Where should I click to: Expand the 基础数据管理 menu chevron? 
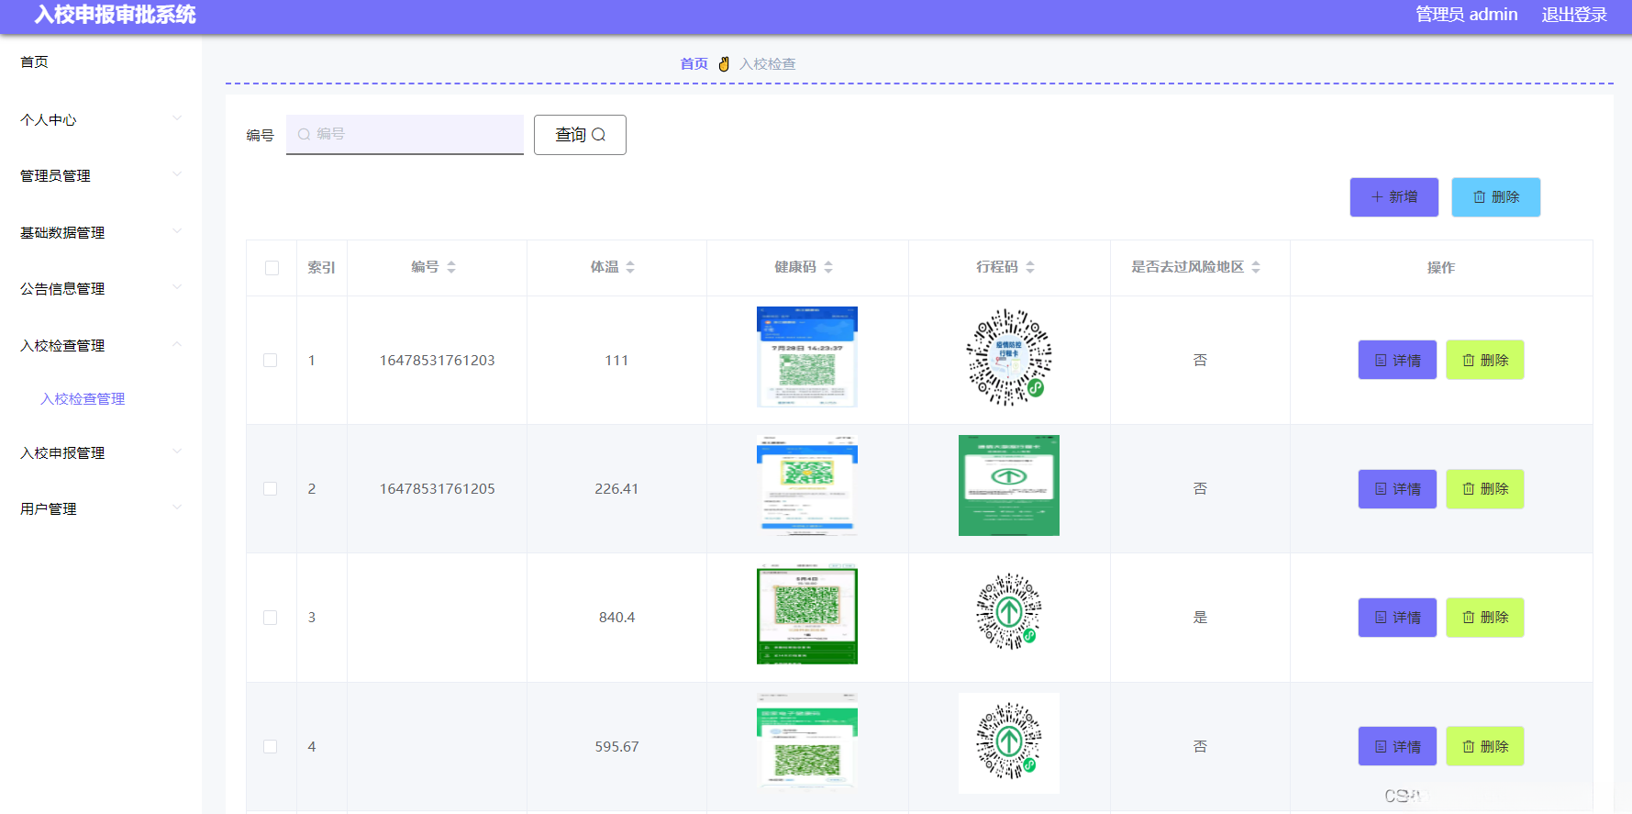(177, 231)
